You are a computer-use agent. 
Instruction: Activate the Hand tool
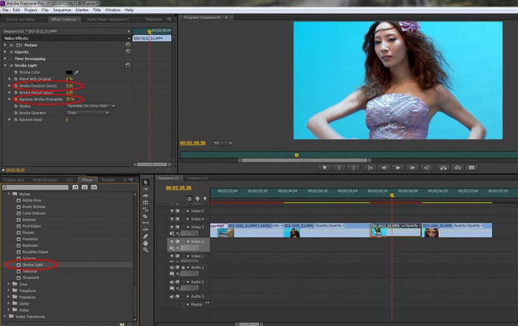pyautogui.click(x=146, y=242)
